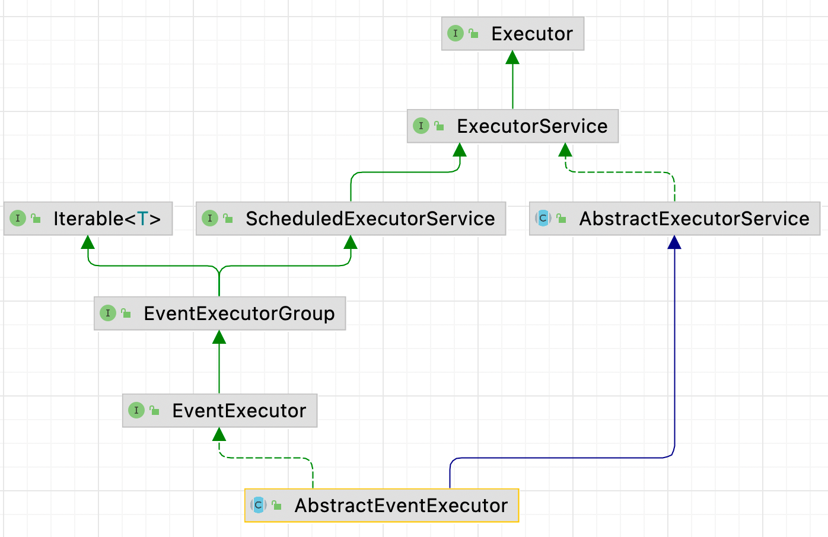Select the AbstractExecutorService node label
Image resolution: width=828 pixels, height=537 pixels.
693,219
